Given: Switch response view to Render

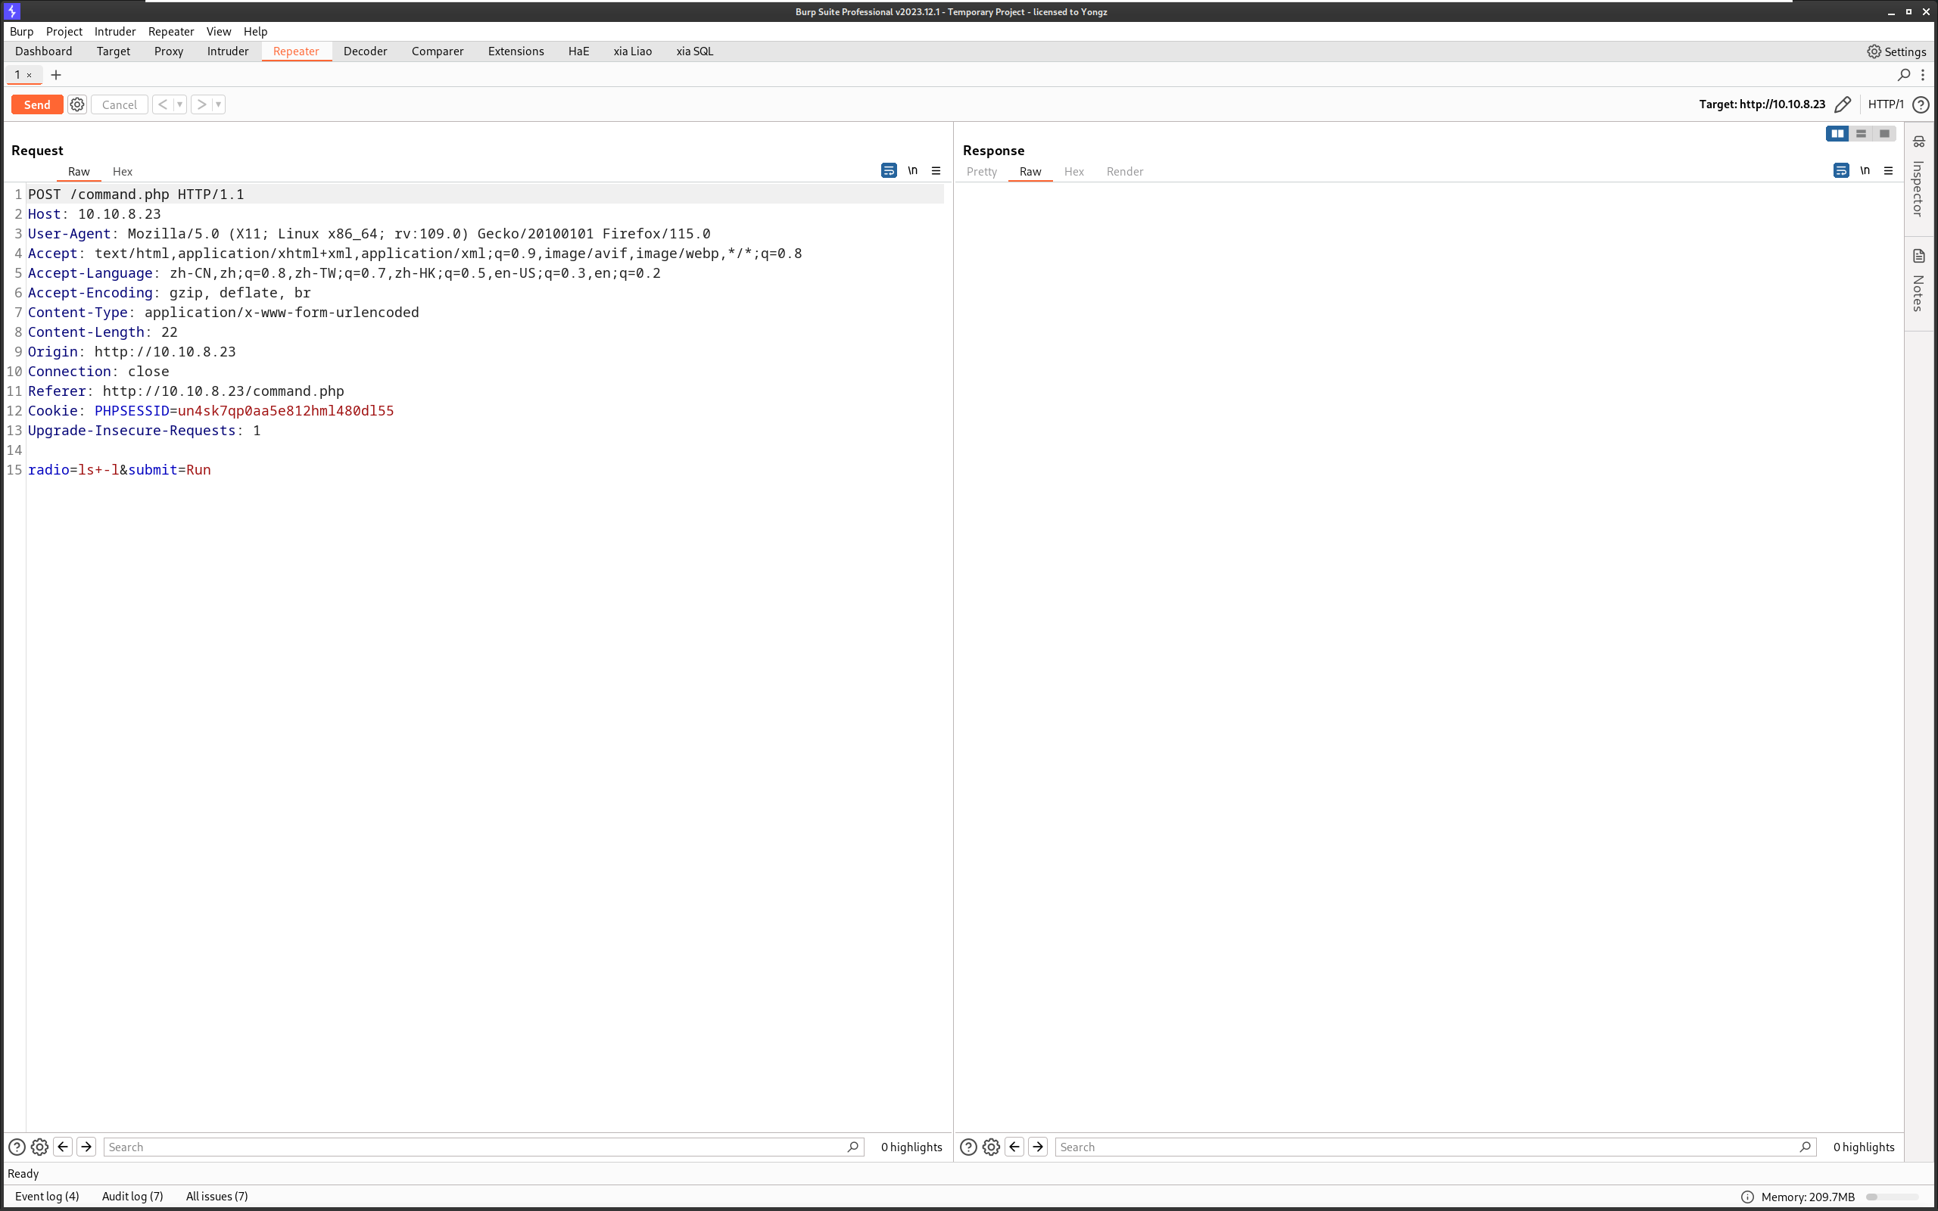Looking at the screenshot, I should click(x=1124, y=171).
